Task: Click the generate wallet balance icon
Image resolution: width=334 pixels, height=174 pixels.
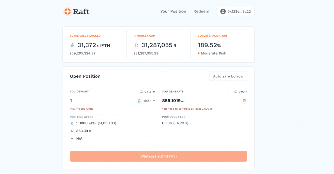Action: (x=235, y=92)
